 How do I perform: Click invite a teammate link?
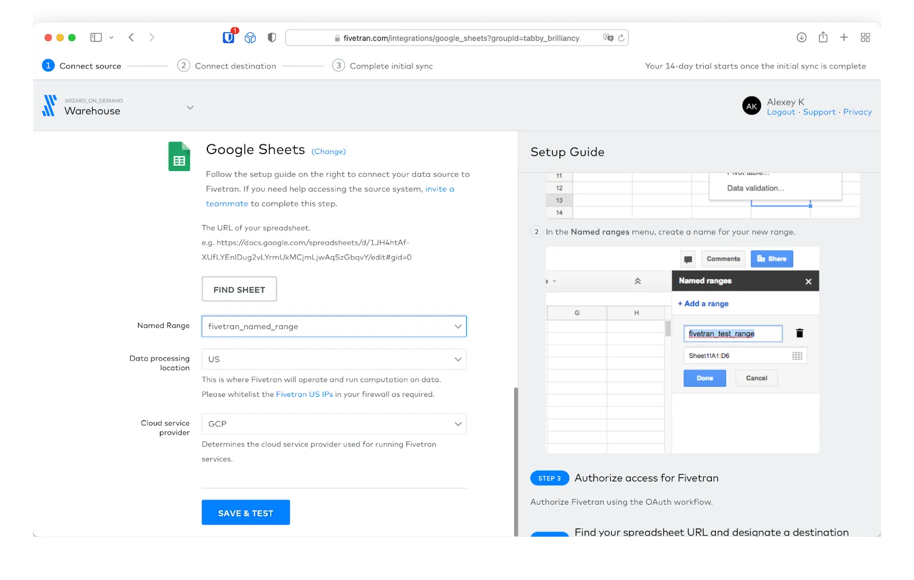tap(439, 189)
